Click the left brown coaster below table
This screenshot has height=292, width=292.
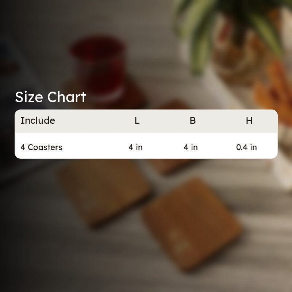104,192
